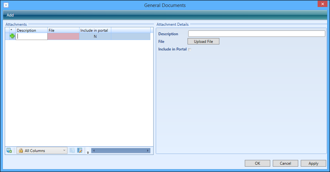Image resolution: width=330 pixels, height=172 pixels.
Task: Click the OK button
Action: [x=258, y=163]
